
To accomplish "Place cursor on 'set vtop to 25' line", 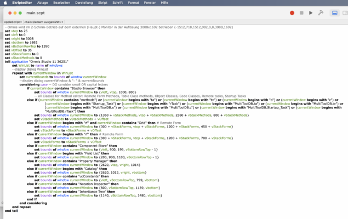I will [18, 31].
